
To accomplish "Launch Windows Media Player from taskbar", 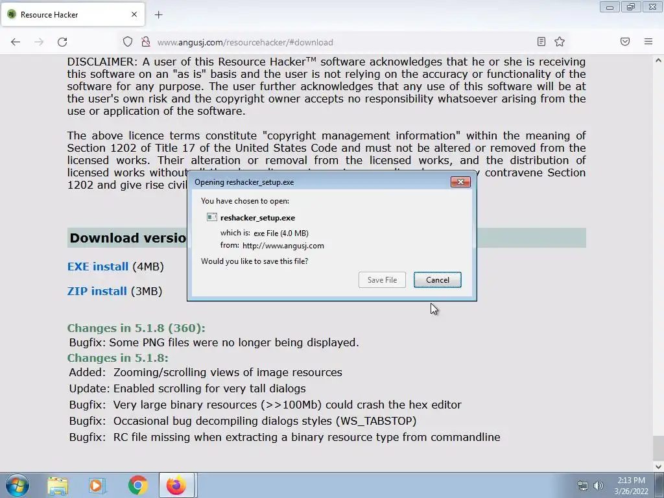I will (x=97, y=486).
